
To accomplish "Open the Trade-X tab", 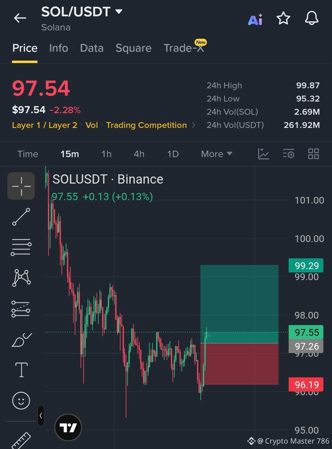I will [x=184, y=48].
